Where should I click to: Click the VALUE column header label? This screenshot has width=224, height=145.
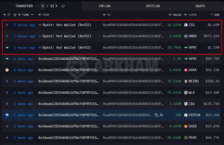[x=177, y=15]
